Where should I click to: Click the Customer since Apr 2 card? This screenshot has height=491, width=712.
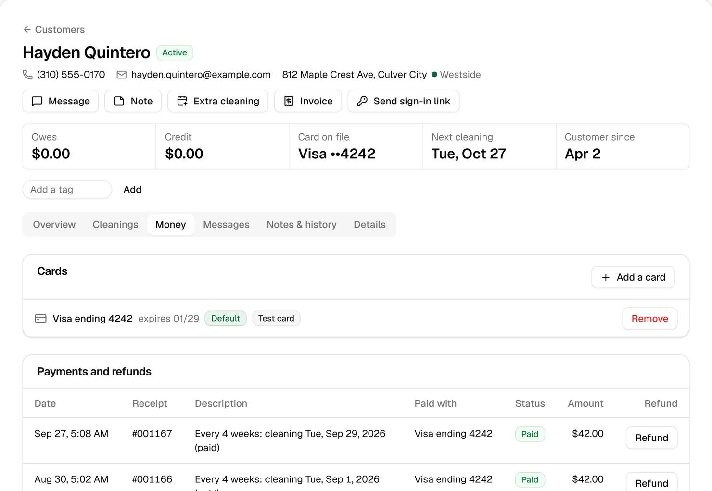click(623, 147)
